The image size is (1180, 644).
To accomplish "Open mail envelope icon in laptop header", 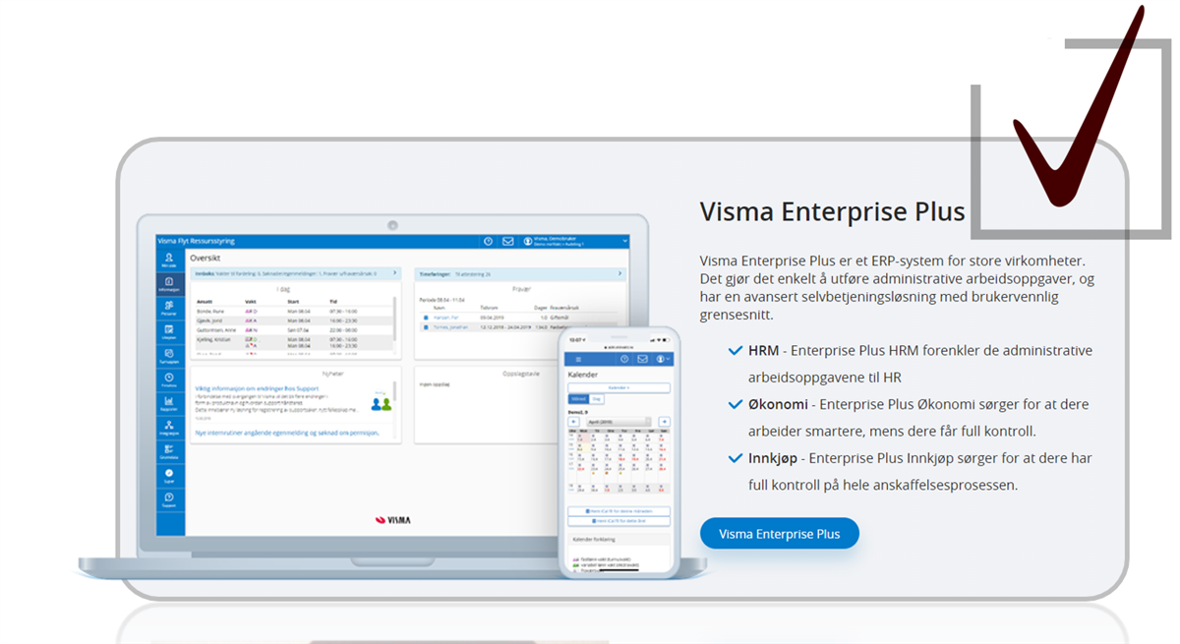I will point(507,241).
